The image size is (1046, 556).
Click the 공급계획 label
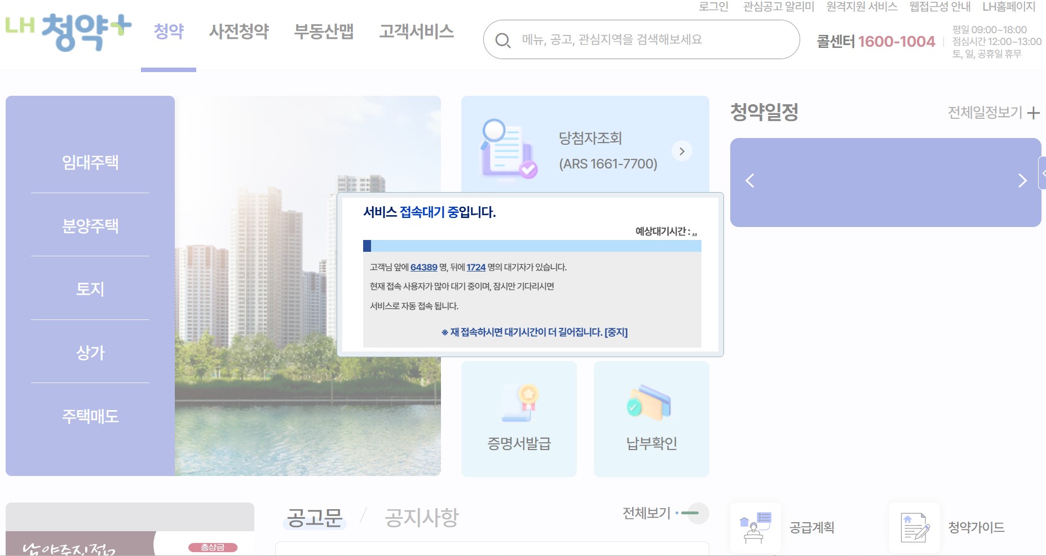click(x=811, y=528)
